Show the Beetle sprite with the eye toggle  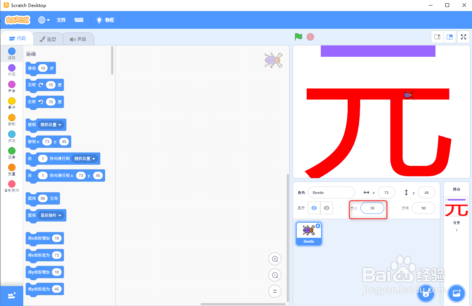tap(314, 208)
